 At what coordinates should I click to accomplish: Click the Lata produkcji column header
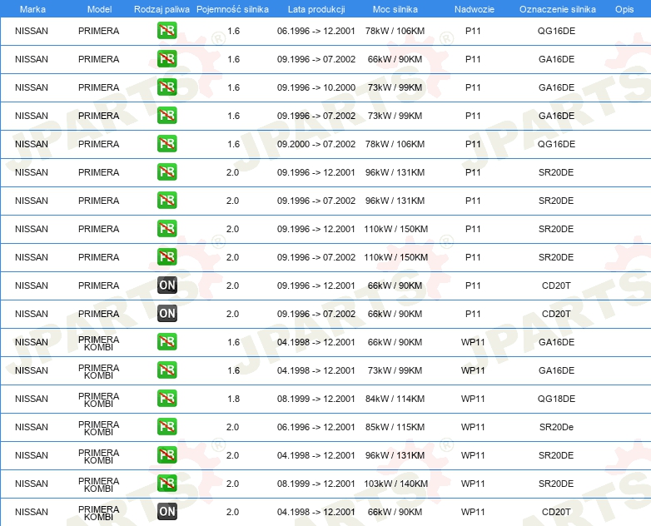coord(316,9)
